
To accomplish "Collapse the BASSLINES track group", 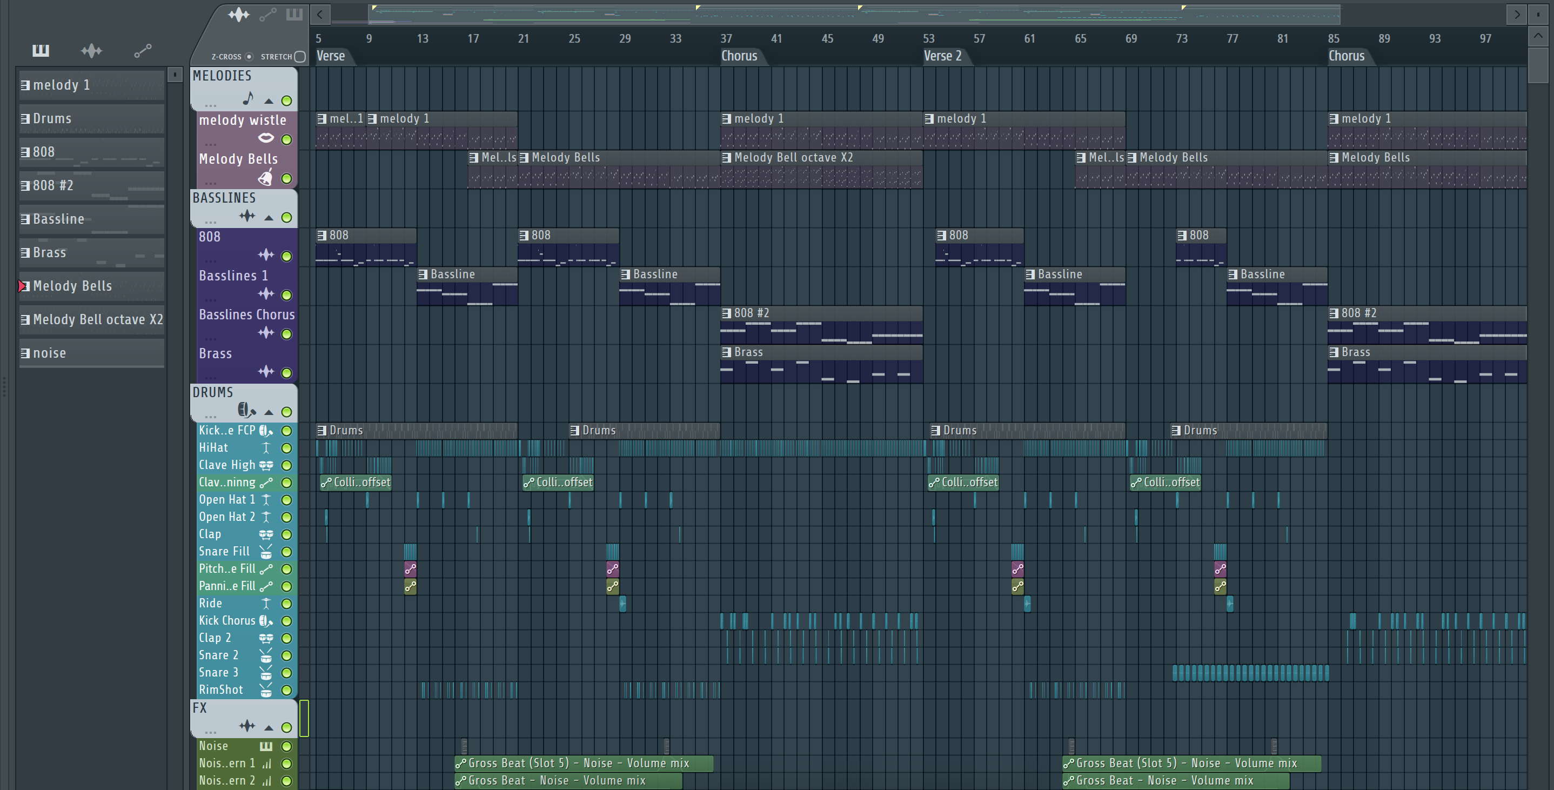I will click(269, 217).
